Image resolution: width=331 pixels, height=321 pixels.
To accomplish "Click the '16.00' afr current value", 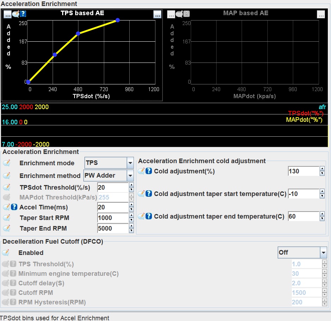I will (10, 122).
